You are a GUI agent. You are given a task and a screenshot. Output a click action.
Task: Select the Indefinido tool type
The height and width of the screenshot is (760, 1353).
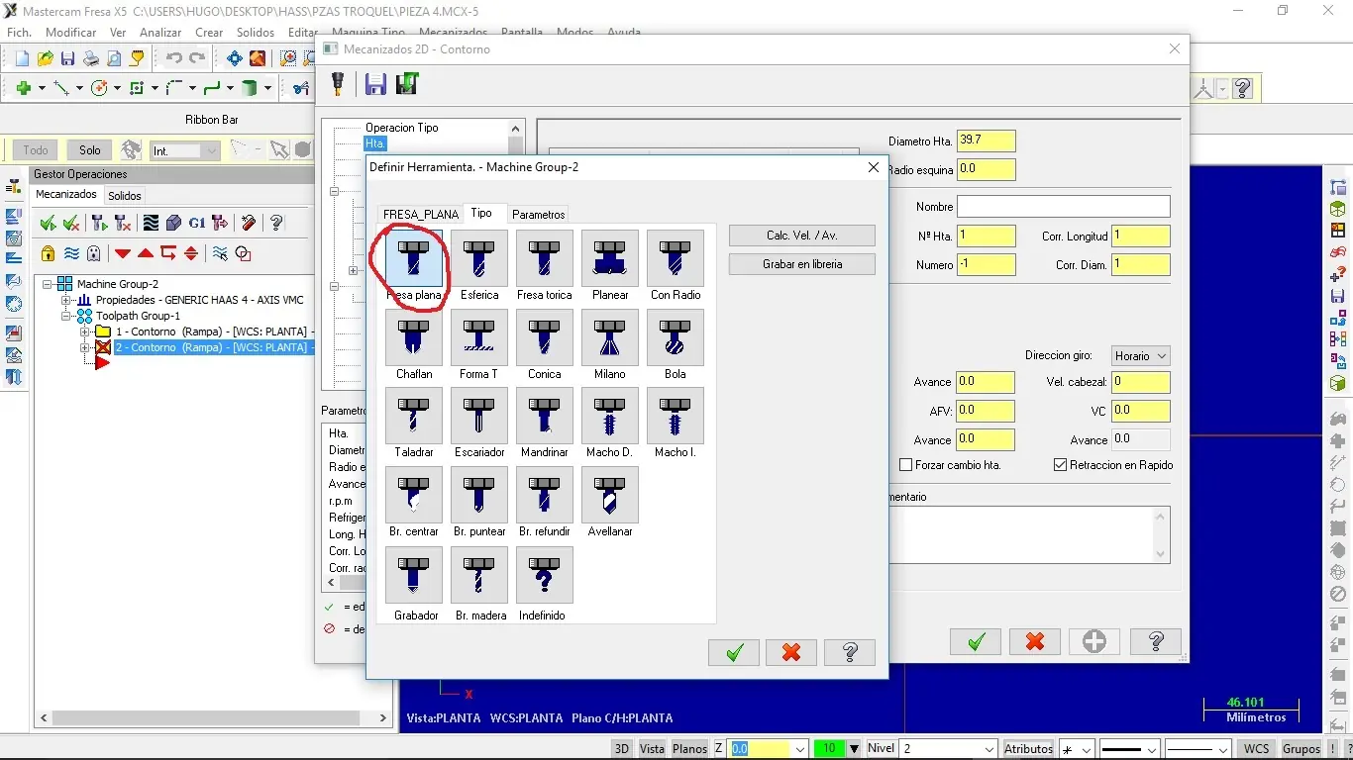tap(545, 575)
